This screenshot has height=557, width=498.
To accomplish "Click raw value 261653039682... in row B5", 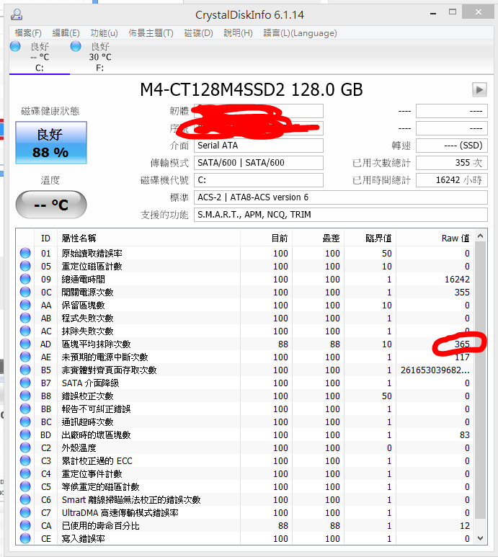I will 435,370.
